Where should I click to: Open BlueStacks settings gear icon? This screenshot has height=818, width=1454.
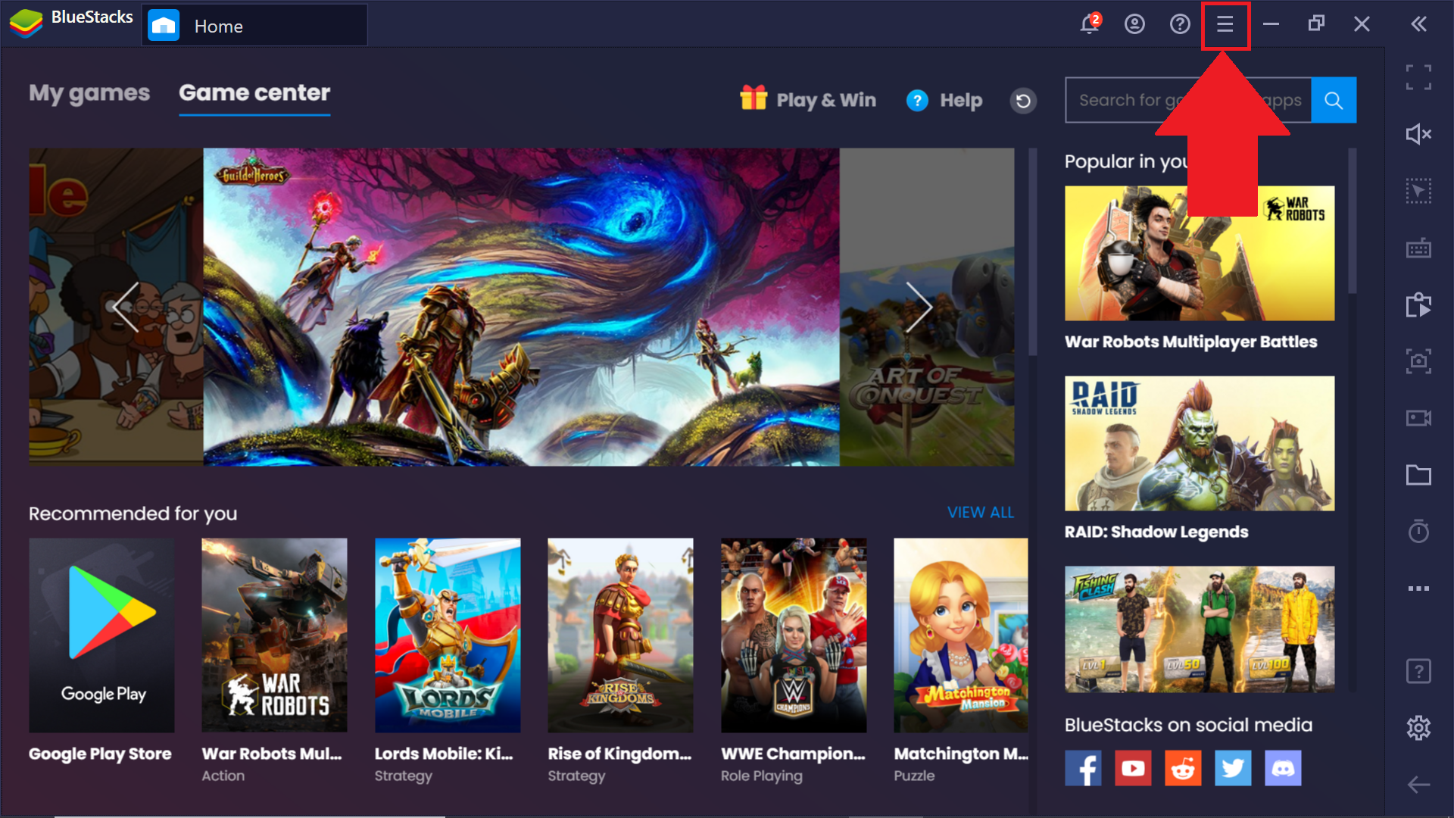(x=1419, y=727)
